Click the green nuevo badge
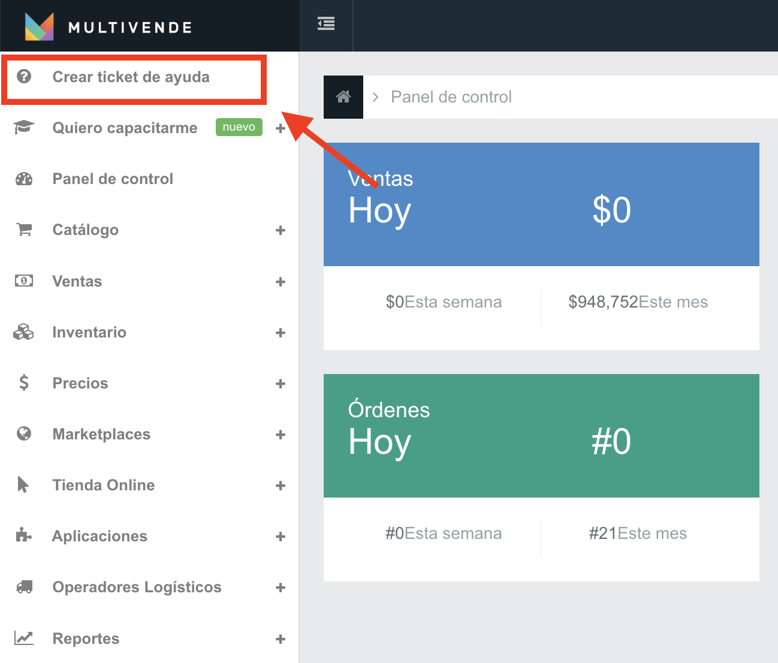Viewport: 778px width, 663px height. click(x=239, y=127)
